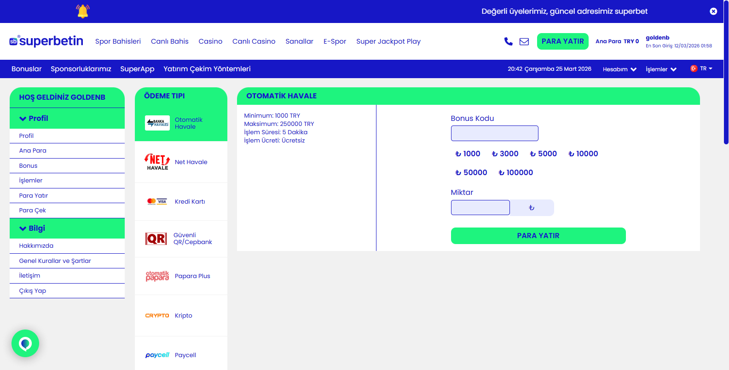
Task: Close the announcement banner
Action: pyautogui.click(x=713, y=11)
